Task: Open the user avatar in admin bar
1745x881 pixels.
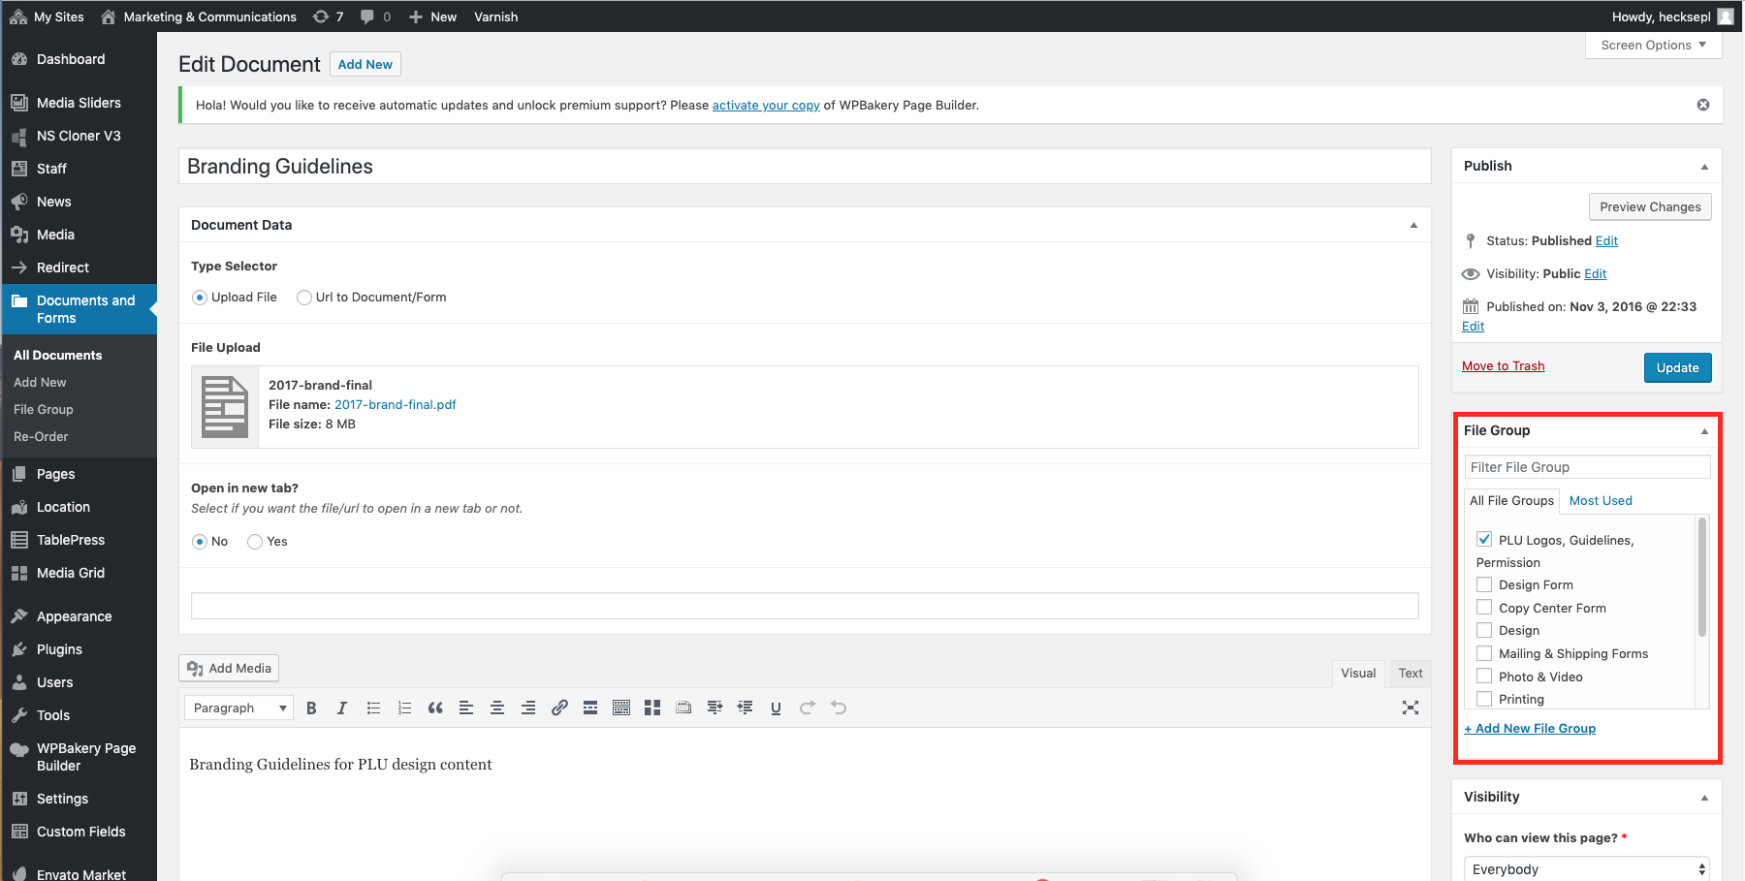Action: click(x=1726, y=16)
